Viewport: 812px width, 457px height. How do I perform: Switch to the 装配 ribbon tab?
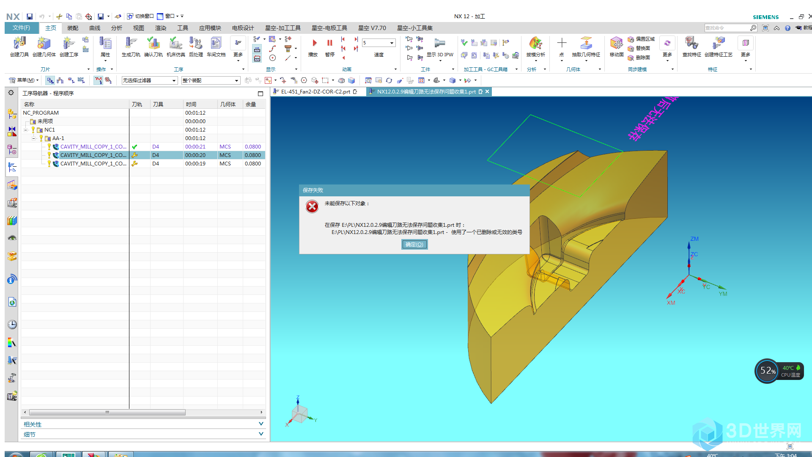point(73,28)
